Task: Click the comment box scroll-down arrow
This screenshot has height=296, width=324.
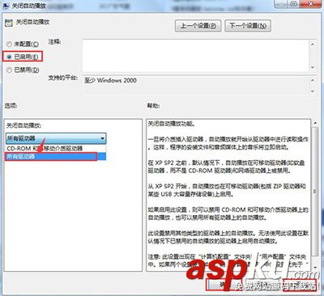Action: click(313, 67)
